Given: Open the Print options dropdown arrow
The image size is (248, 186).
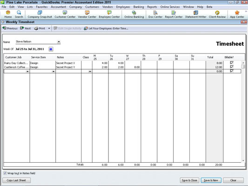Looking at the screenshot, I should pos(49,28).
